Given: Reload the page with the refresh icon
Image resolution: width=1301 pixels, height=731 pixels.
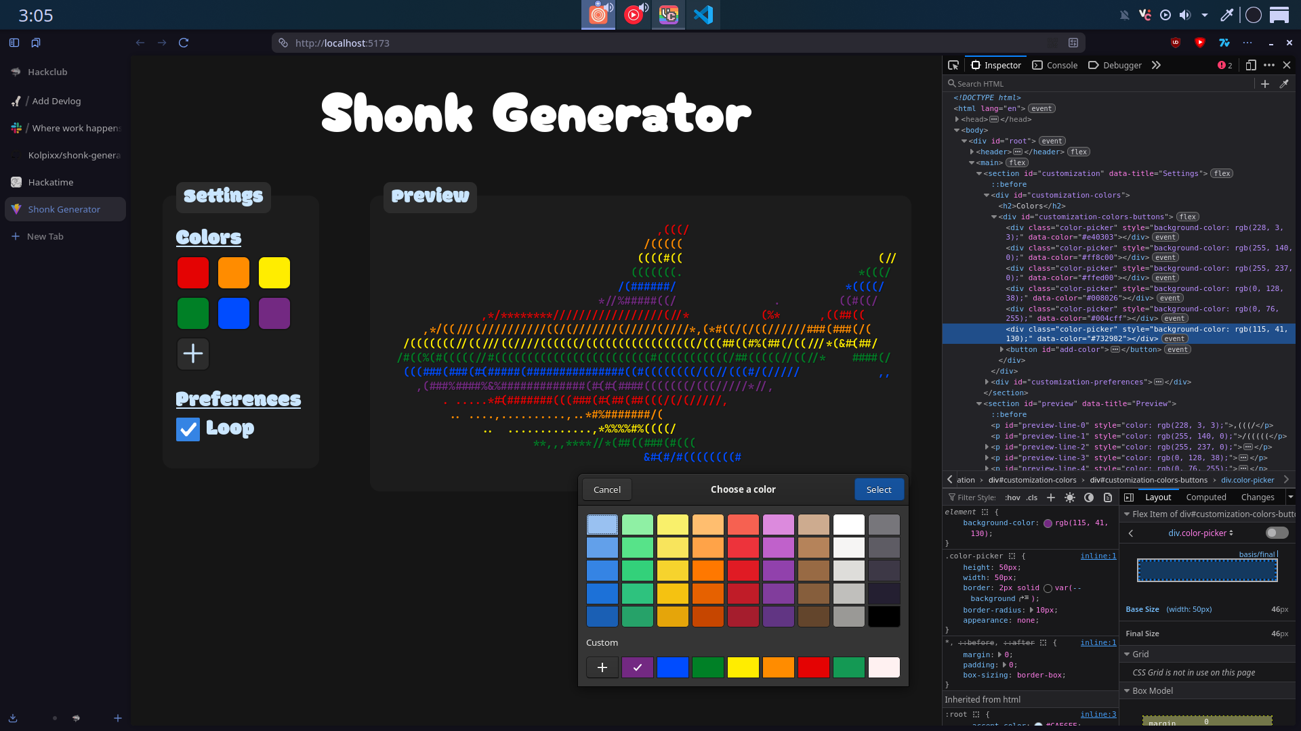Looking at the screenshot, I should (183, 43).
